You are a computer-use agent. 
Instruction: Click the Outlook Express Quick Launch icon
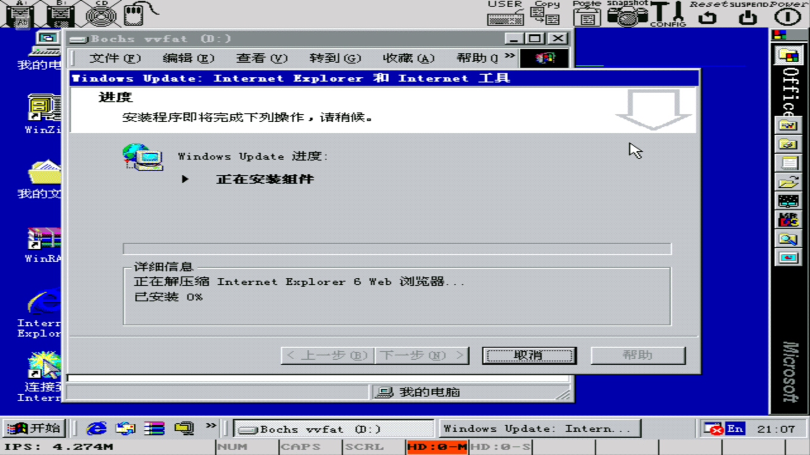(125, 428)
